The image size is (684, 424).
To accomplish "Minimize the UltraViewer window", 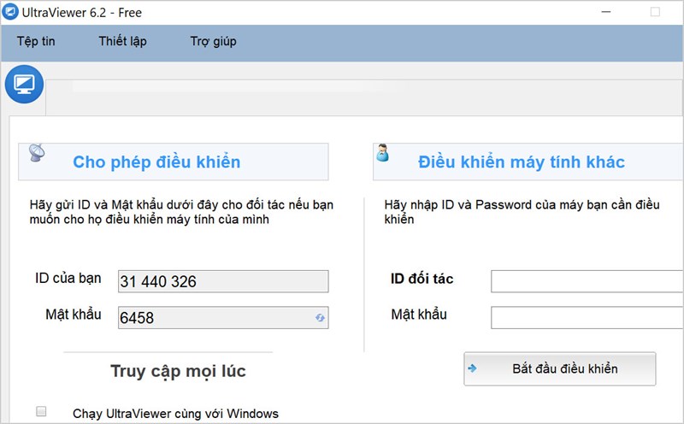I will (x=607, y=13).
